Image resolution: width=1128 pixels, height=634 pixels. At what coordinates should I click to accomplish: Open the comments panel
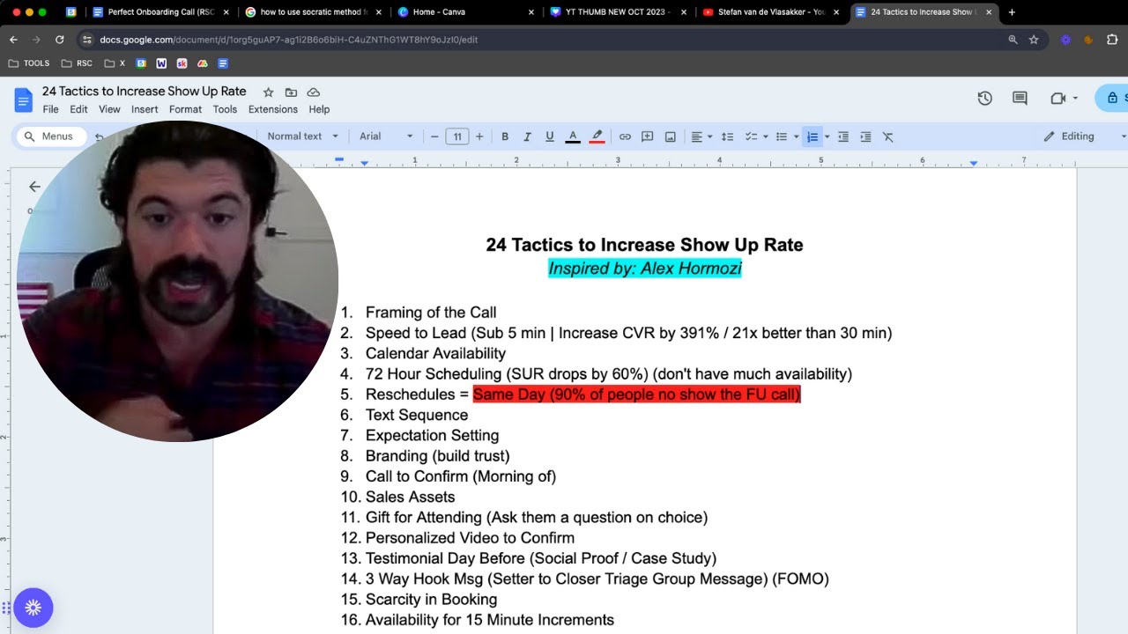(x=1020, y=99)
